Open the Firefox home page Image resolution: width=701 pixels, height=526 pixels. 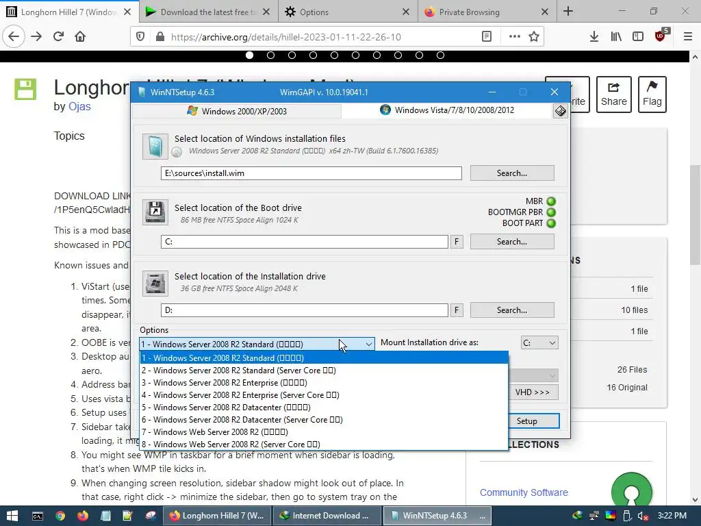80,36
